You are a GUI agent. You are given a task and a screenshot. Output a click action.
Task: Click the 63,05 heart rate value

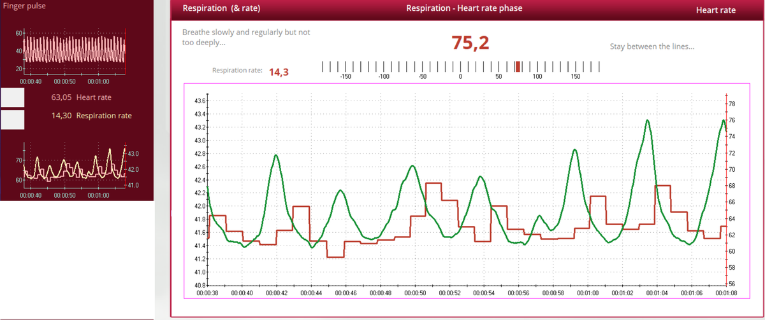click(61, 97)
